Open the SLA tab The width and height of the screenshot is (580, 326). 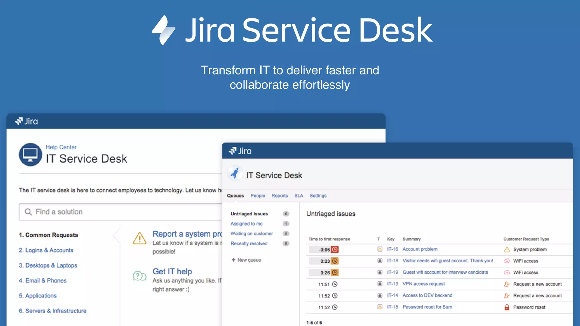coord(298,196)
